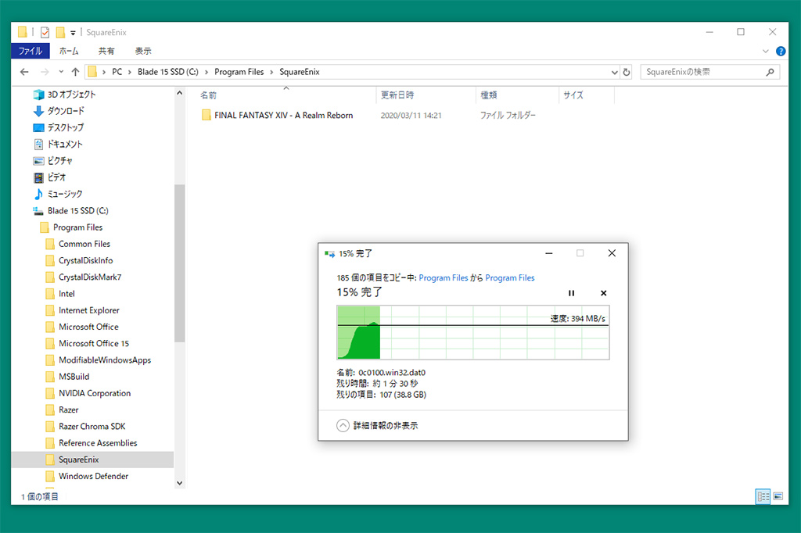Go up one folder level
Image resolution: width=801 pixels, height=533 pixels.
pos(75,72)
